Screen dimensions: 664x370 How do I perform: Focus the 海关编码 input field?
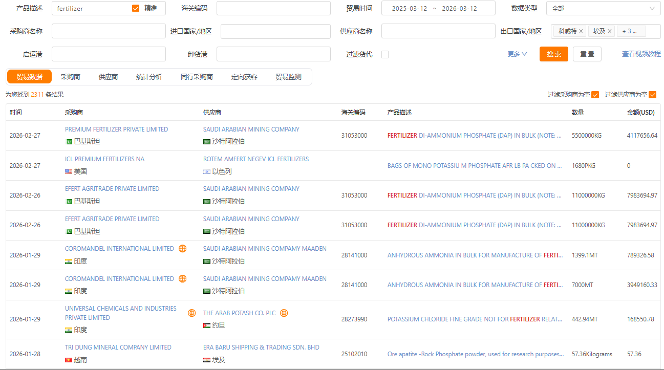pos(273,8)
